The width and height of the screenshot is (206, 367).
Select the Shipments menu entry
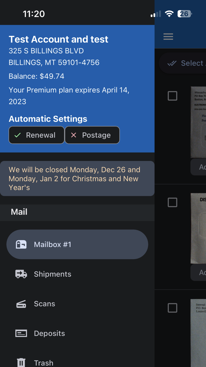52,274
